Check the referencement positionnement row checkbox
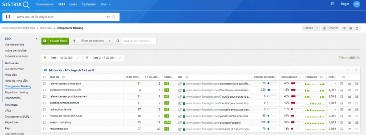This screenshot has height=135, width=366. point(45,97)
